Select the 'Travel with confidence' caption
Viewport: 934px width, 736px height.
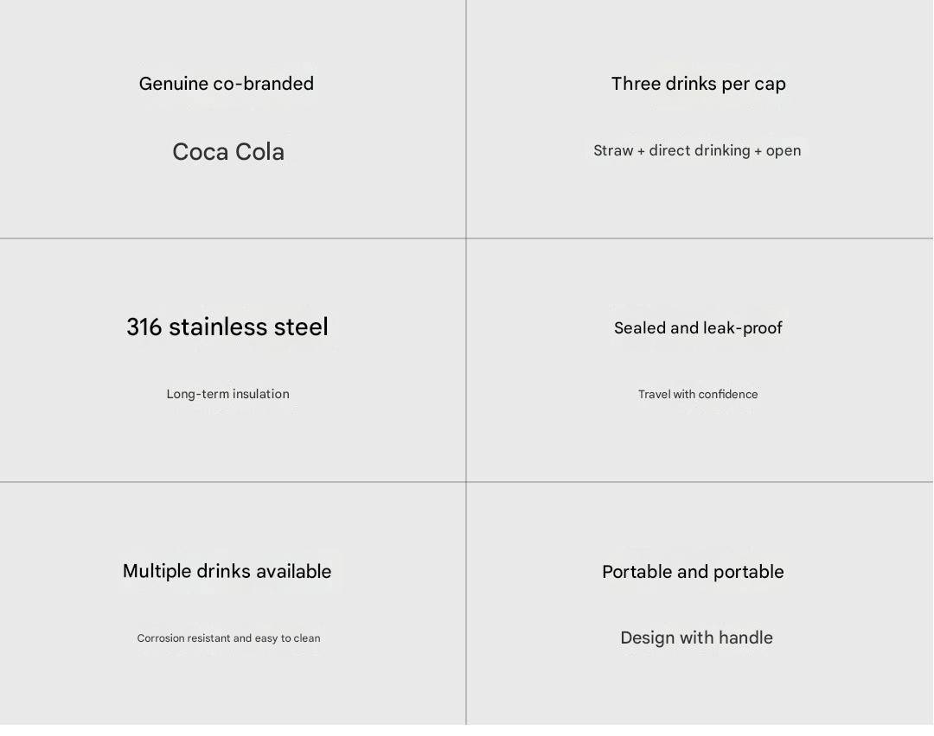698,394
